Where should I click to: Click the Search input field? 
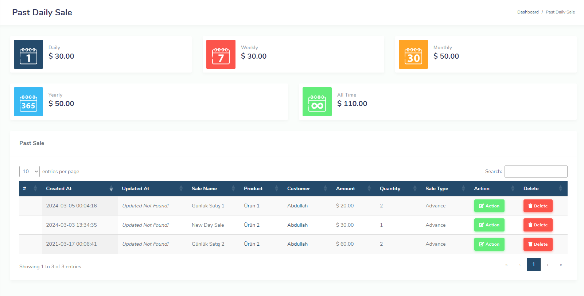[x=536, y=171]
